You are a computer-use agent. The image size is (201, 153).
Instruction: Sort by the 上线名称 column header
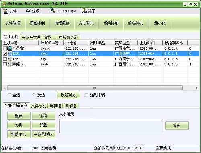(20, 43)
